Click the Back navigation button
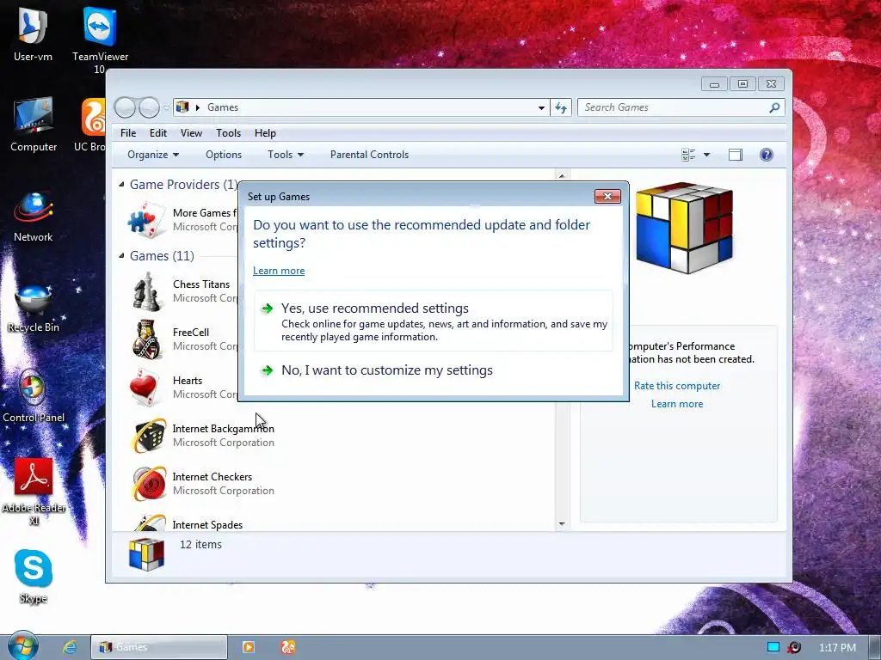This screenshot has width=881, height=660. [x=125, y=107]
